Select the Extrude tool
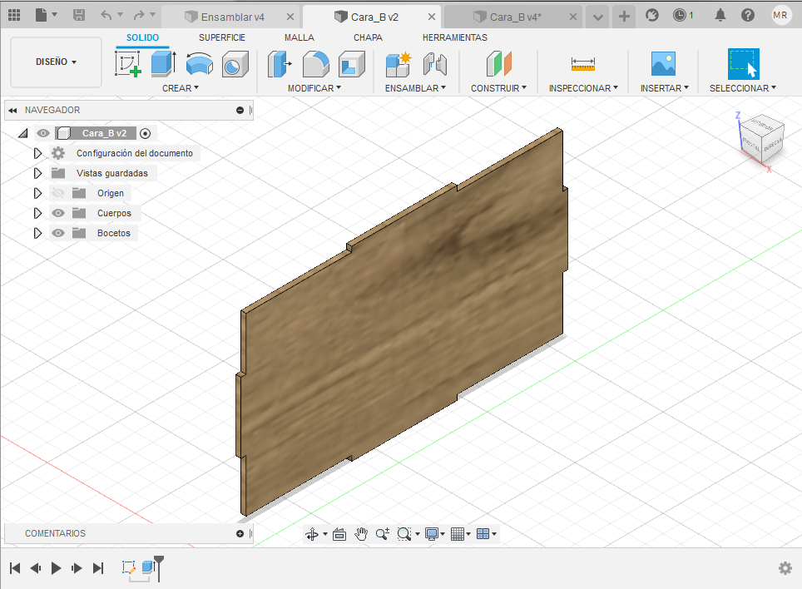The width and height of the screenshot is (802, 589). click(164, 64)
